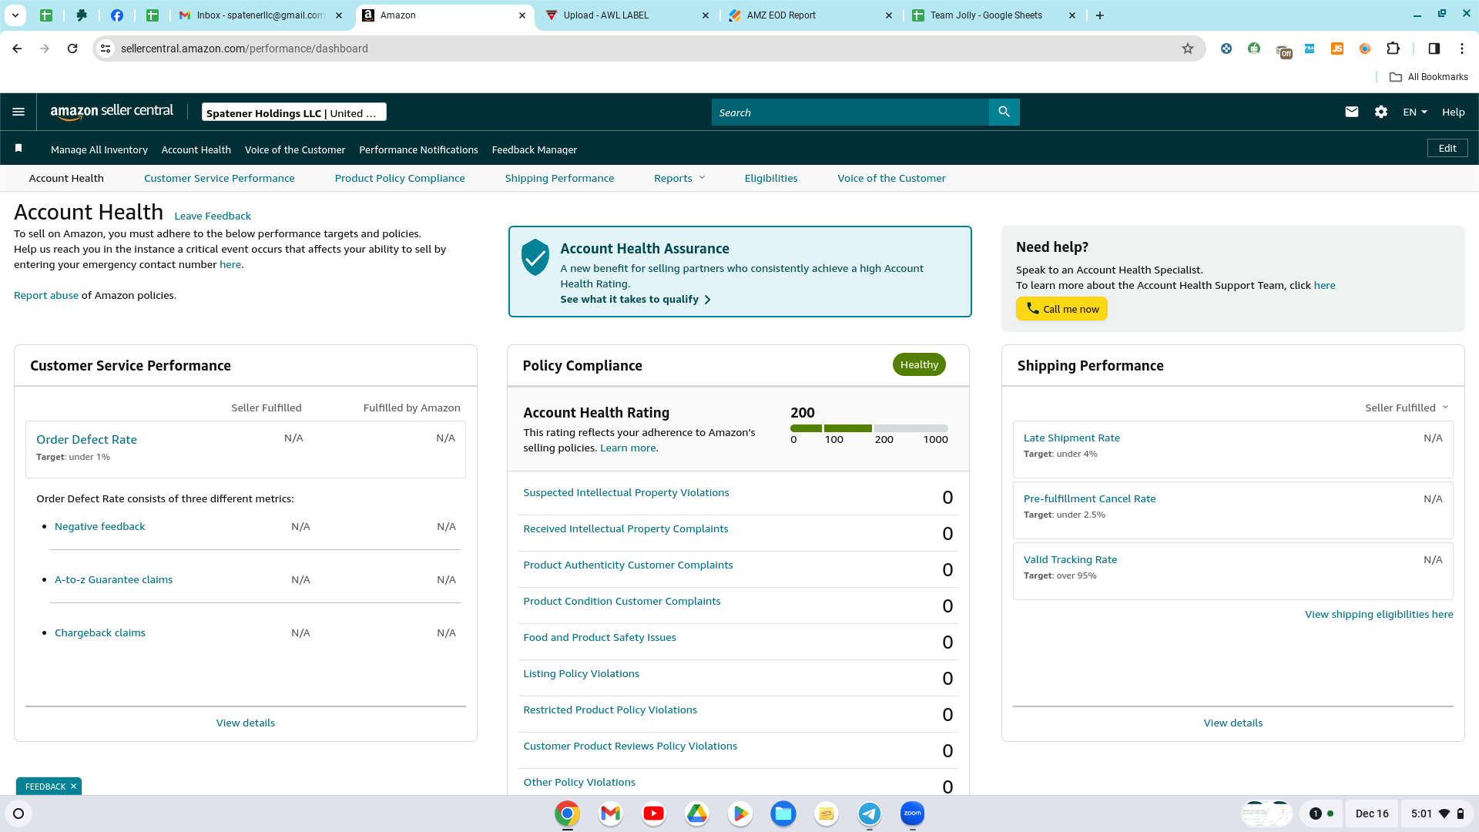Open Order Defect Rate link
Viewport: 1479px width, 832px height.
(x=86, y=439)
